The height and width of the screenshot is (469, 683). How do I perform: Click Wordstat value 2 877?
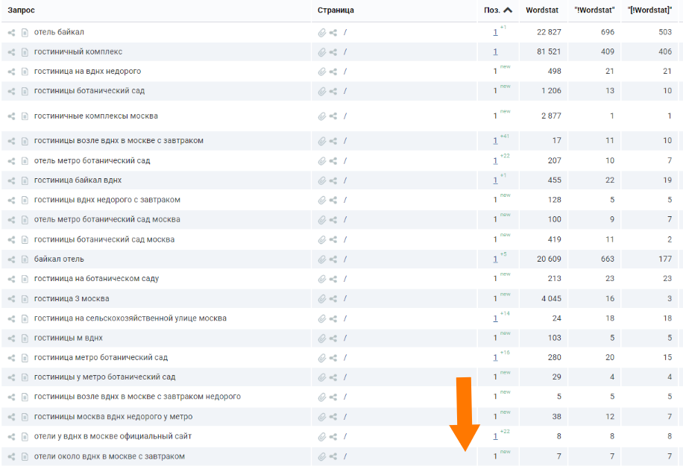[x=551, y=116]
